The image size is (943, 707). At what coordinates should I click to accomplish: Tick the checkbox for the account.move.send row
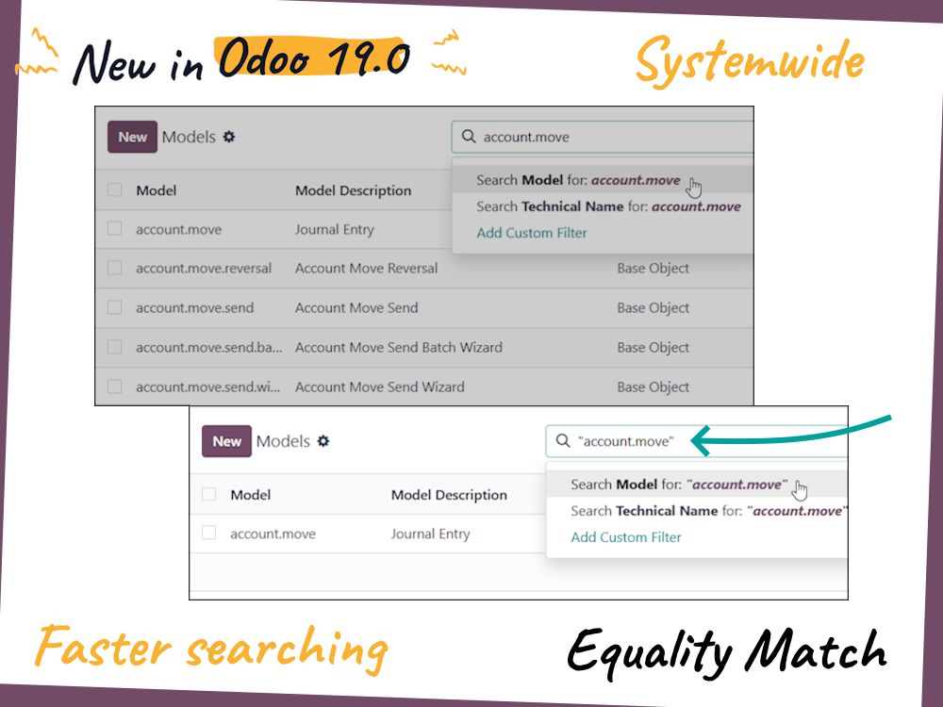(114, 307)
